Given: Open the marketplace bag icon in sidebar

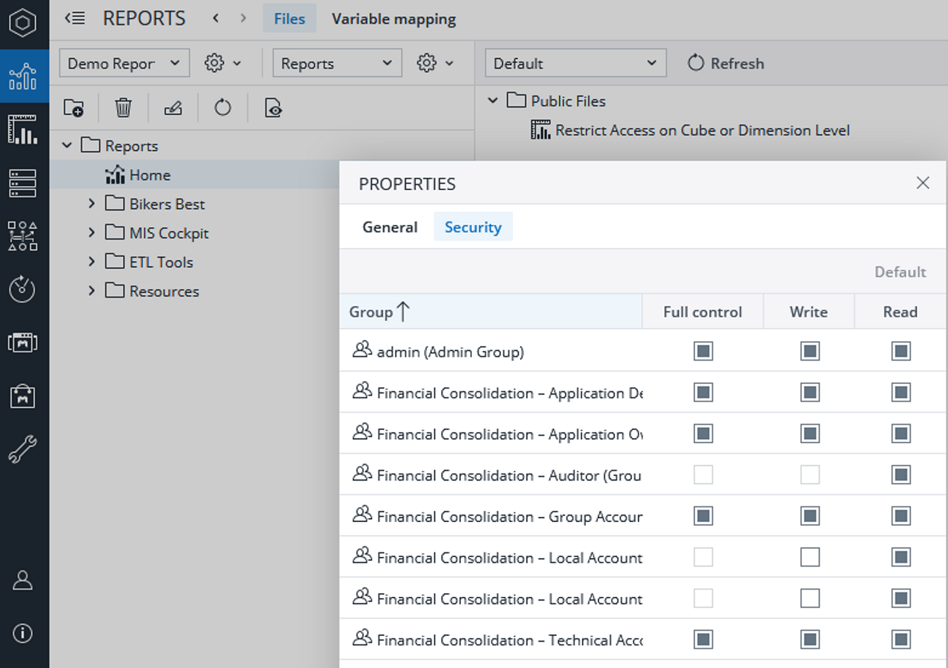Looking at the screenshot, I should [22, 396].
